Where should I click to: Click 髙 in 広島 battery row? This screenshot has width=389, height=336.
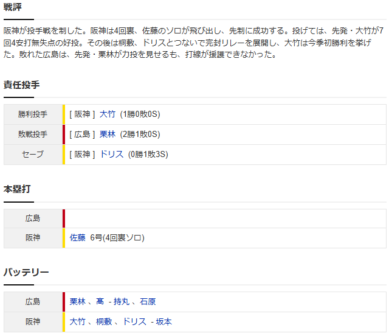coord(100,302)
